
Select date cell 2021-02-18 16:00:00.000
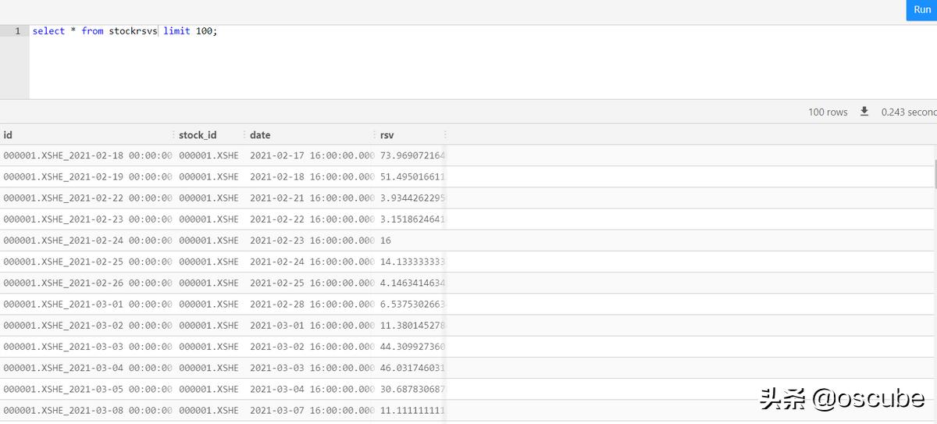click(x=312, y=176)
